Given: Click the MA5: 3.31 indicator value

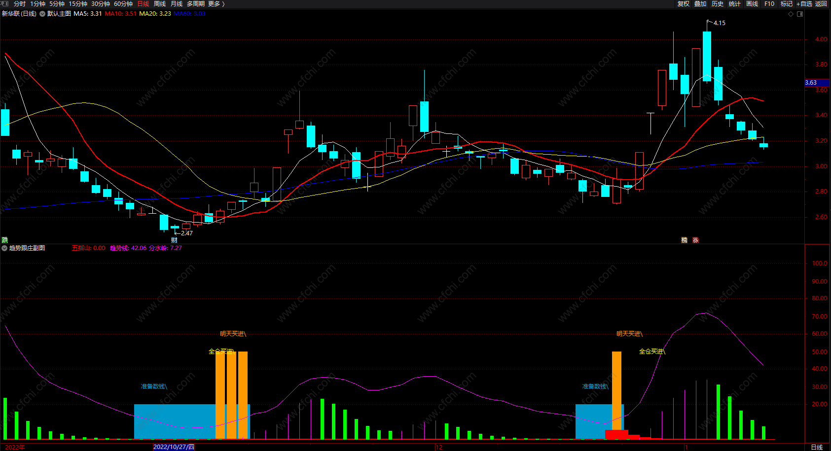Looking at the screenshot, I should point(88,14).
